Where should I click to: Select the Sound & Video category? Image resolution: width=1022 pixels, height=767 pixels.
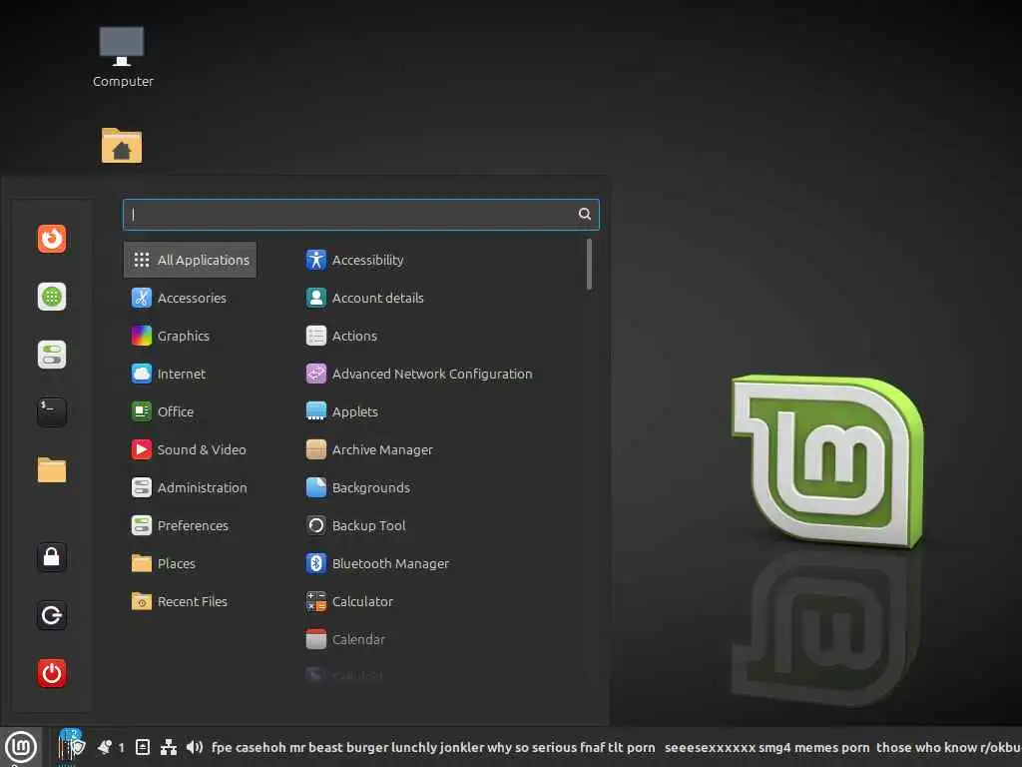pyautogui.click(x=190, y=449)
